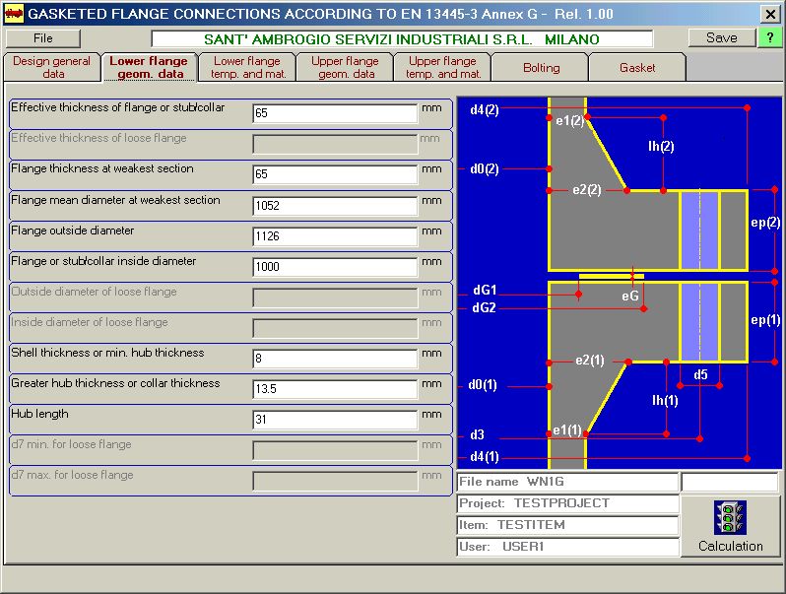The height and width of the screenshot is (594, 786).
Task: Click the traffic light Calculation icon
Action: tap(730, 517)
